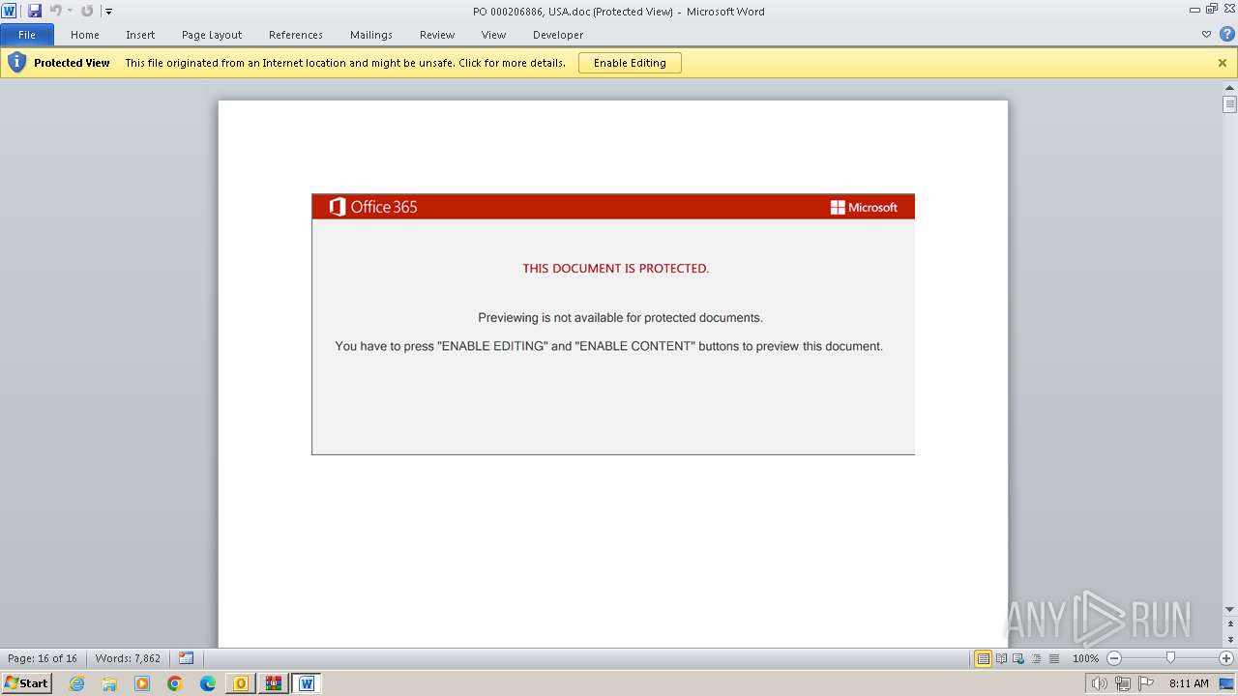
Task: Click the Undo arrow icon
Action: (x=55, y=11)
